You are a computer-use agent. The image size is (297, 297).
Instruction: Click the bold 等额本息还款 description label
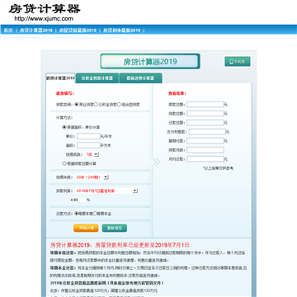click(62, 252)
